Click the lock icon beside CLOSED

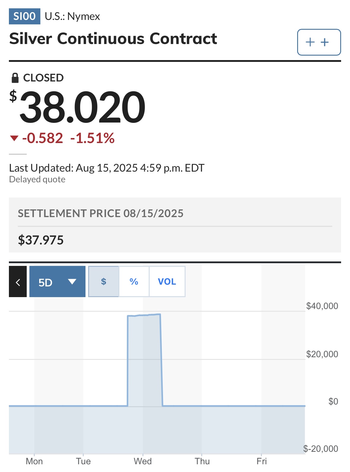coord(15,78)
